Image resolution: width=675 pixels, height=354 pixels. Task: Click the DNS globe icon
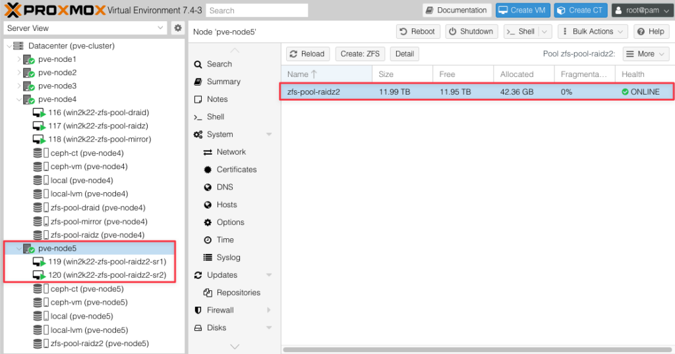coord(208,188)
